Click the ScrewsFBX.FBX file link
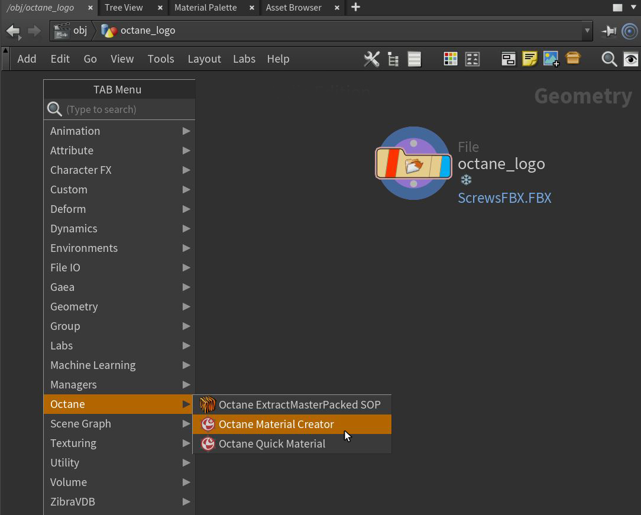The height and width of the screenshot is (515, 641). point(504,197)
